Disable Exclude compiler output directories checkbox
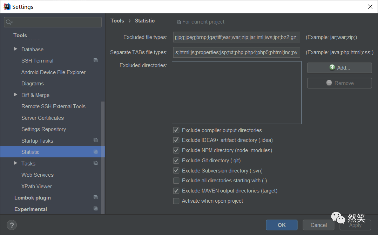Image resolution: width=378 pixels, height=235 pixels. [x=176, y=130]
